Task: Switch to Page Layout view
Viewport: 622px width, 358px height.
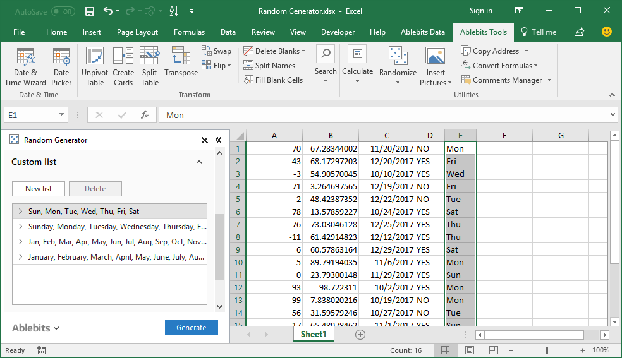Action: [x=470, y=350]
